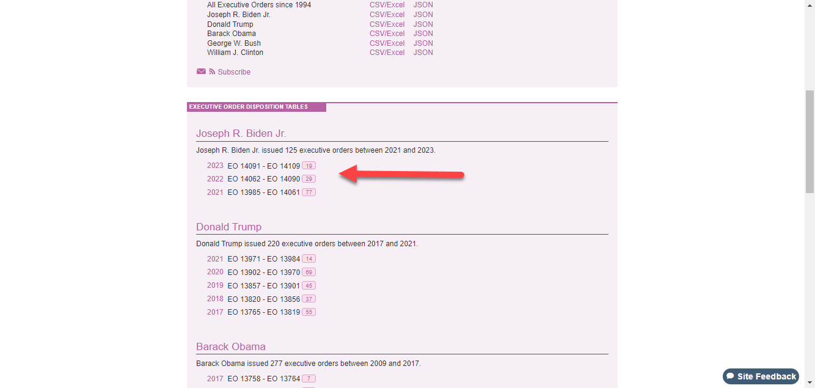Download CSV/Excel for Joseph R. Biden Jr.
The image size is (815, 388).
pyautogui.click(x=387, y=15)
